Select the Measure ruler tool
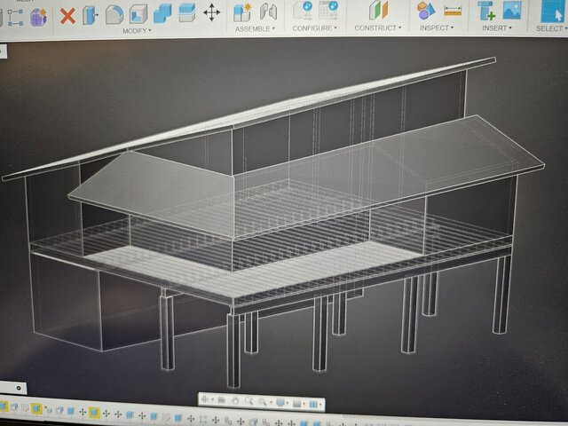This screenshot has height=426, width=568. pos(453,11)
